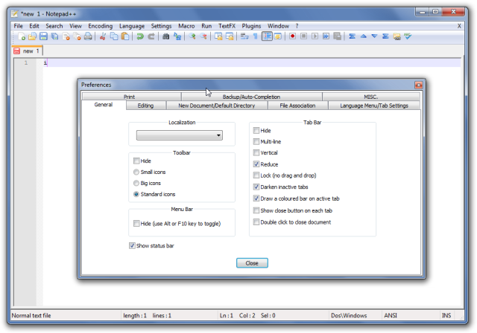
Task: Select the 'new 1' document tab
Action: point(27,51)
